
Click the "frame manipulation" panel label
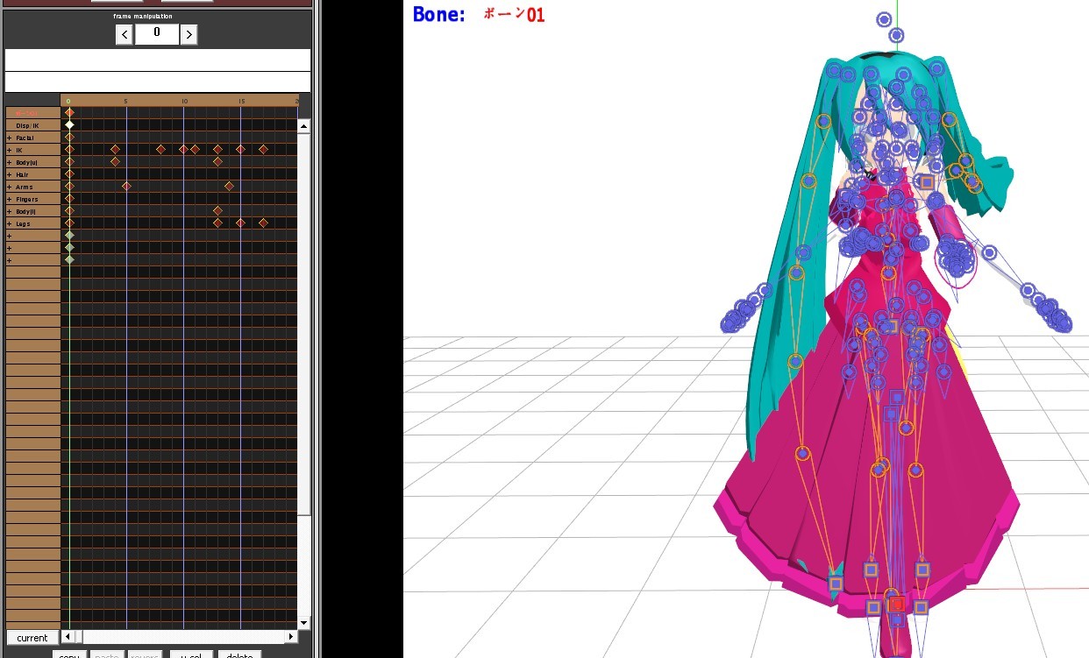143,16
